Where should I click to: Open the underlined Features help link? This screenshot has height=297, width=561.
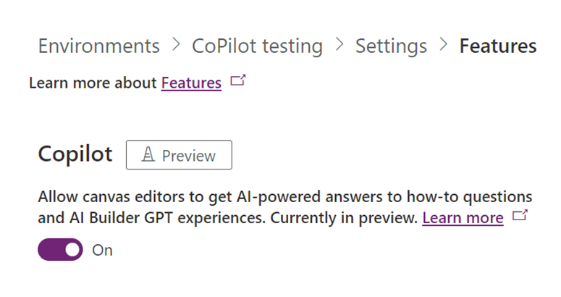191,83
